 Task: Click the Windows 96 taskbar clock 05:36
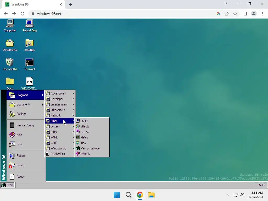tap(261, 185)
